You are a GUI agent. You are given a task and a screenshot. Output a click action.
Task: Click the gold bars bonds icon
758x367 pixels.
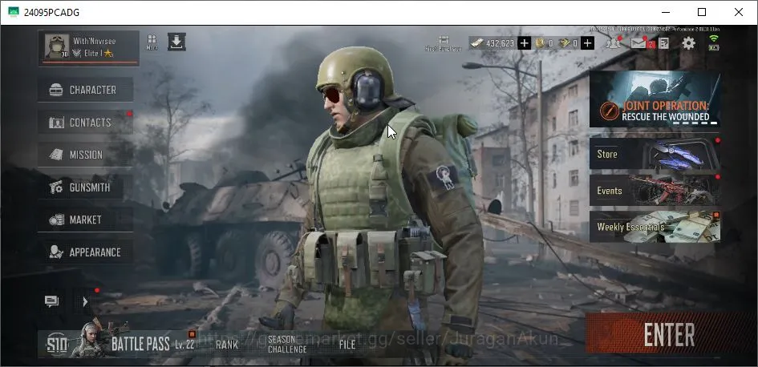pos(564,43)
